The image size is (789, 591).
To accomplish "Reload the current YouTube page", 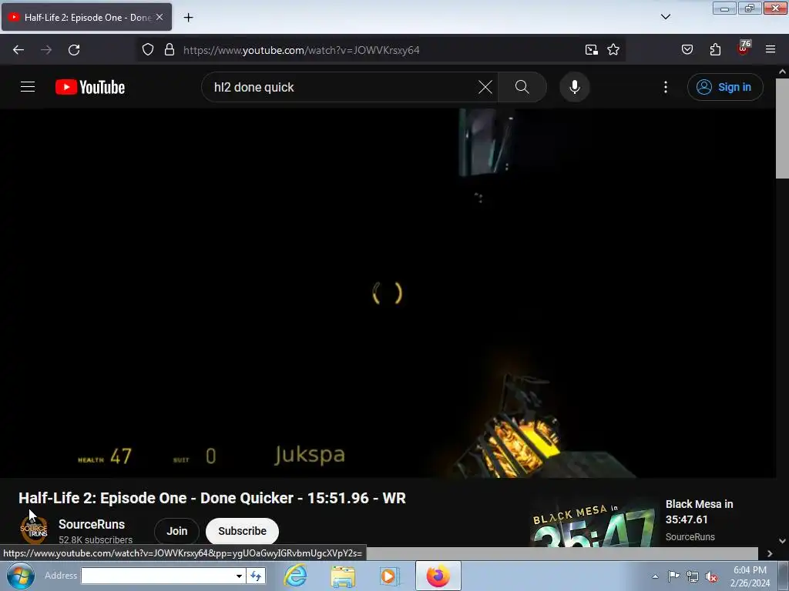I will tap(74, 50).
